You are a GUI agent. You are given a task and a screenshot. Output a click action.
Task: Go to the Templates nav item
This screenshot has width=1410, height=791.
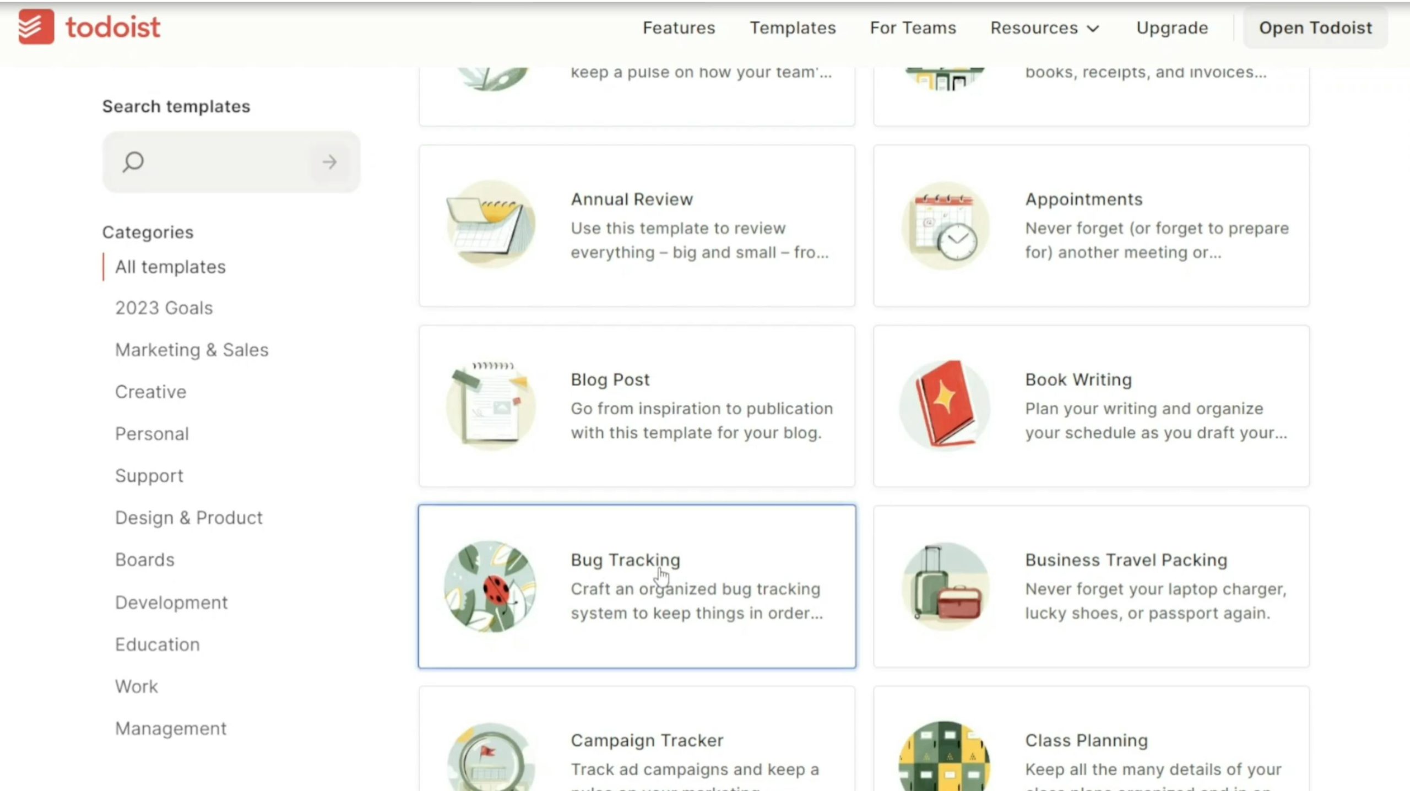pos(793,28)
